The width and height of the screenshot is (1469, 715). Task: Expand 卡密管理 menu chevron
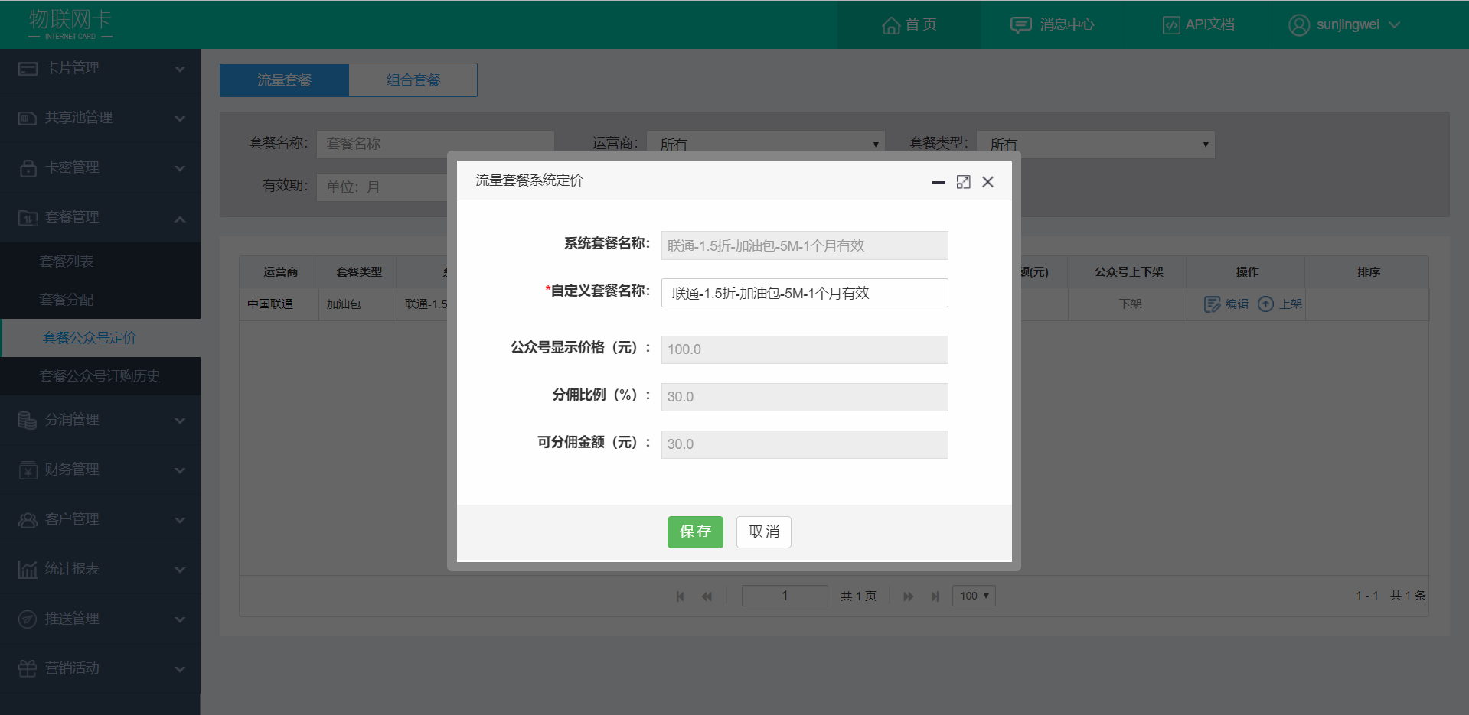[x=180, y=169]
